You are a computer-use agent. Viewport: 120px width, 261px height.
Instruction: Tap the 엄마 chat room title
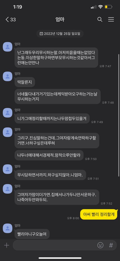[x=60, y=20]
